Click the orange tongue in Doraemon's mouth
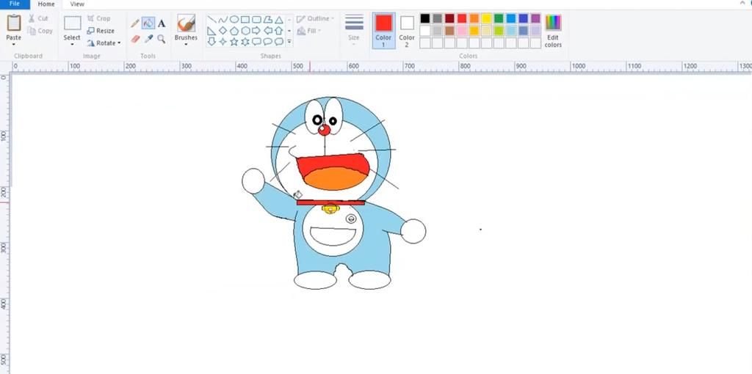Screen dimensions: 752x374 [336, 179]
